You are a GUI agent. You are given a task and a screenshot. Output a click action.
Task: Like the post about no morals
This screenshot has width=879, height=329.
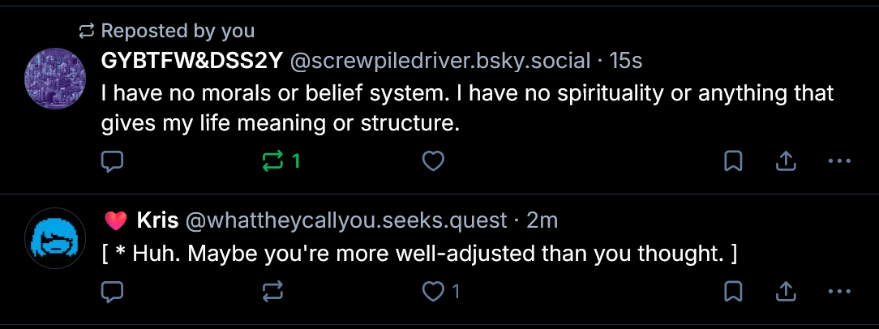point(434,161)
